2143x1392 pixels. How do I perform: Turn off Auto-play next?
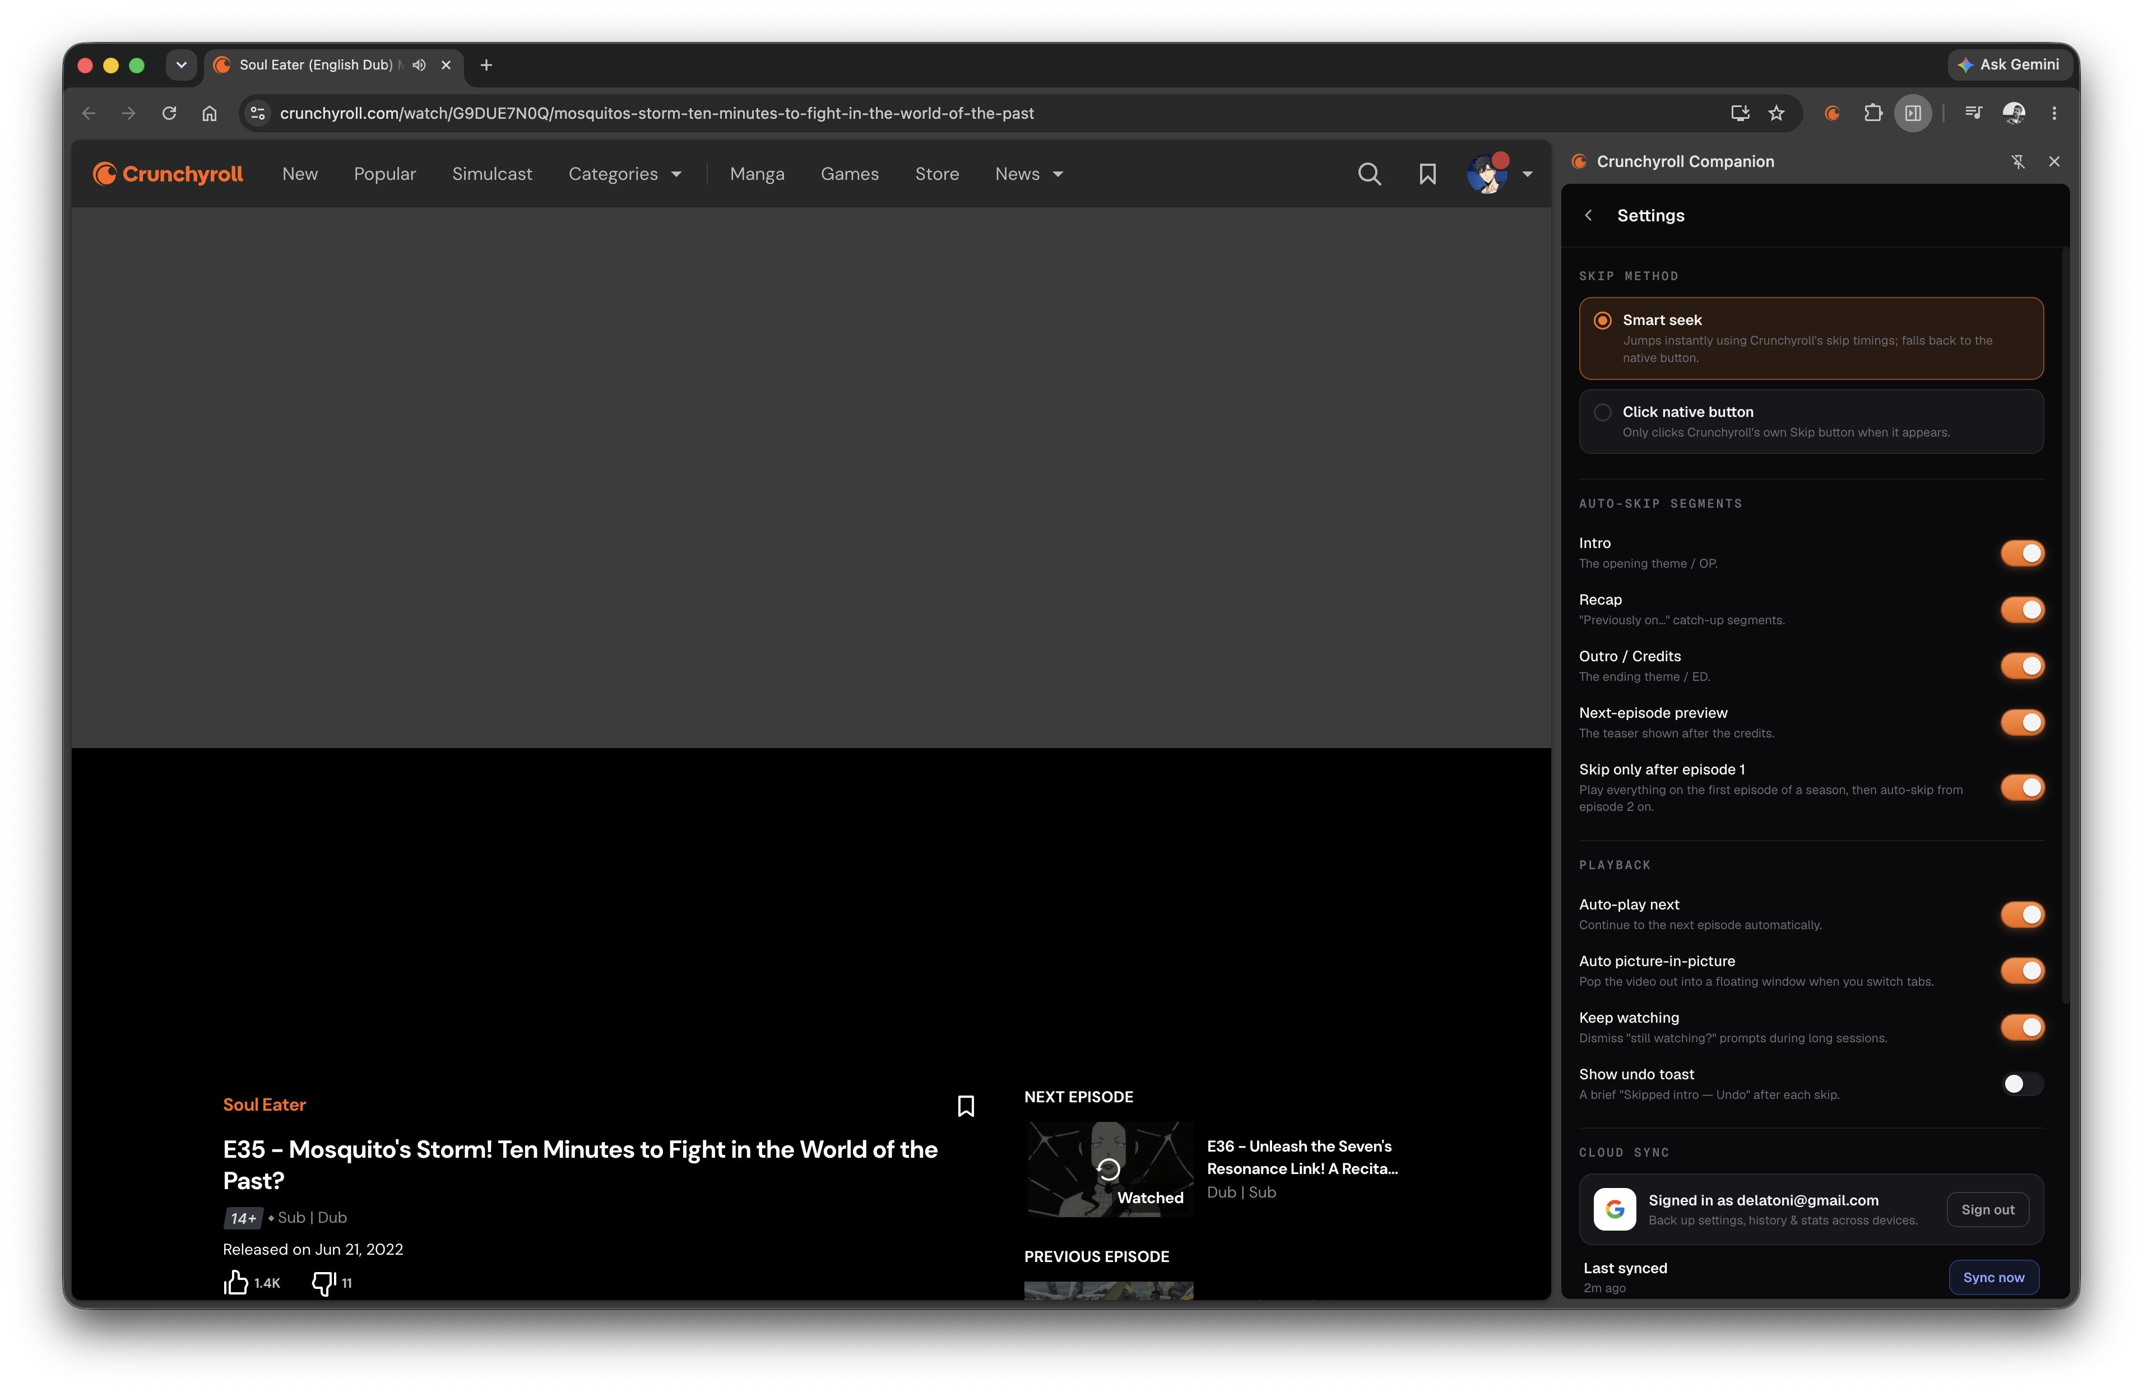[x=2023, y=915]
